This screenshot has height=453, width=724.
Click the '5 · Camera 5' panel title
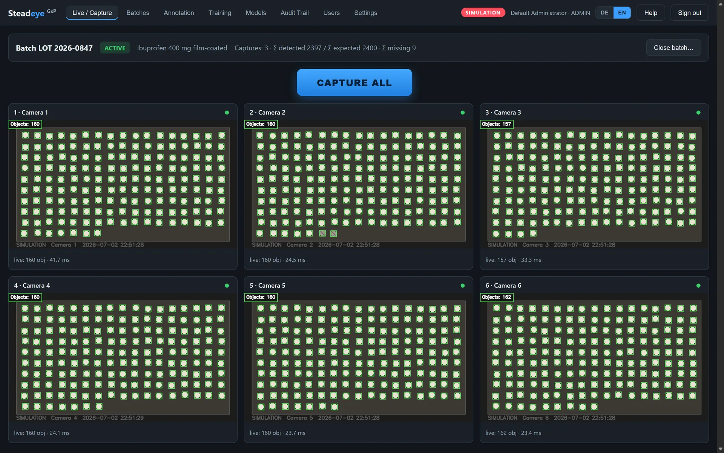267,286
